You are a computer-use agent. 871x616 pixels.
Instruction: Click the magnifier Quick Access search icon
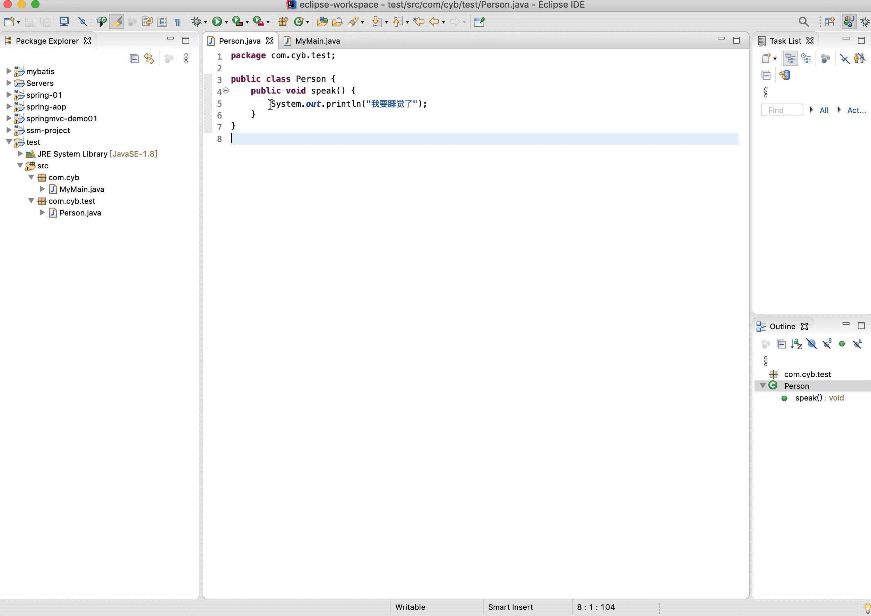click(803, 21)
